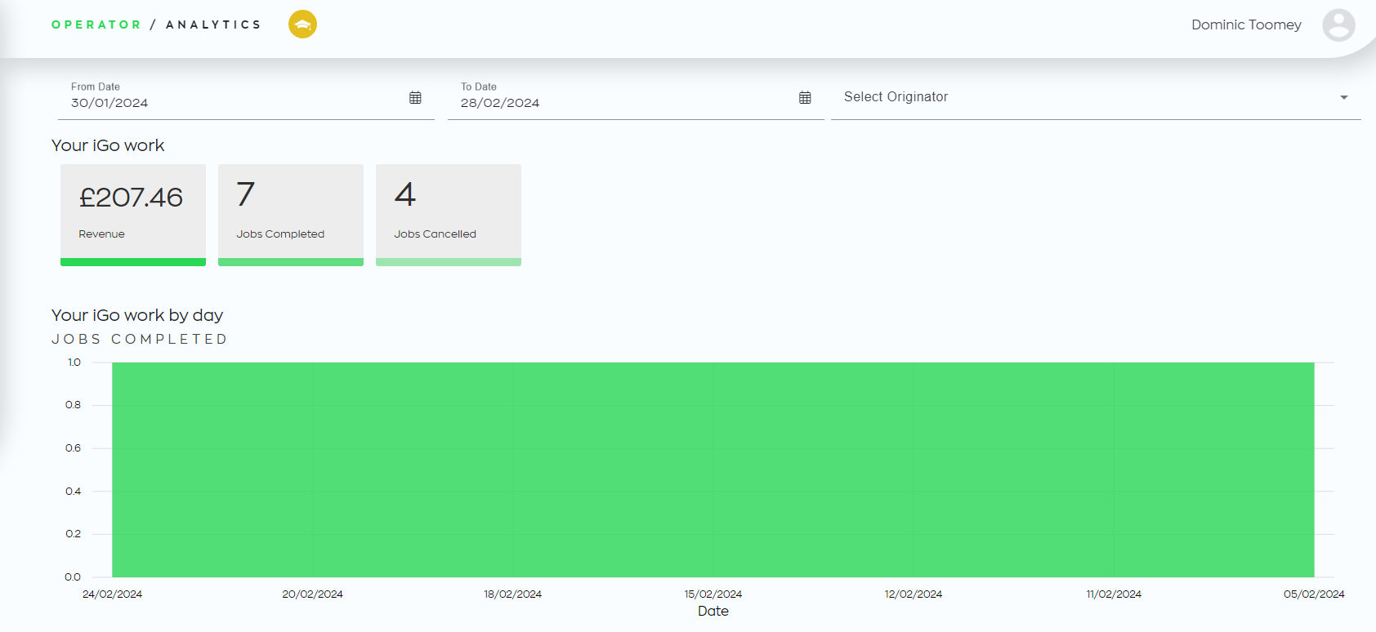Screen dimensions: 1376x632
Task: Click the 0.8 y-axis value
Action: [74, 404]
